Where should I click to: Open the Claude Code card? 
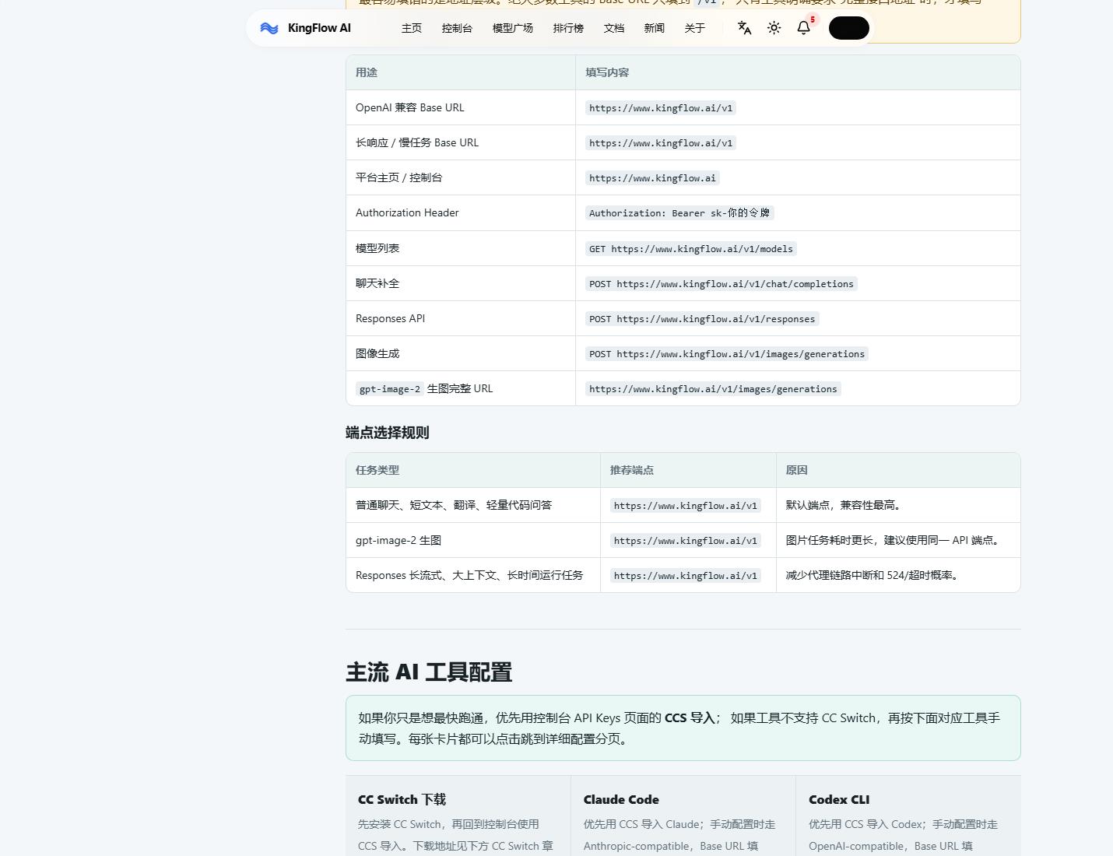click(x=683, y=816)
